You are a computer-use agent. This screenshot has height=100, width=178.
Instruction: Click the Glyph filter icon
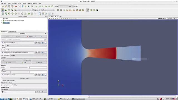tap(22, 14)
